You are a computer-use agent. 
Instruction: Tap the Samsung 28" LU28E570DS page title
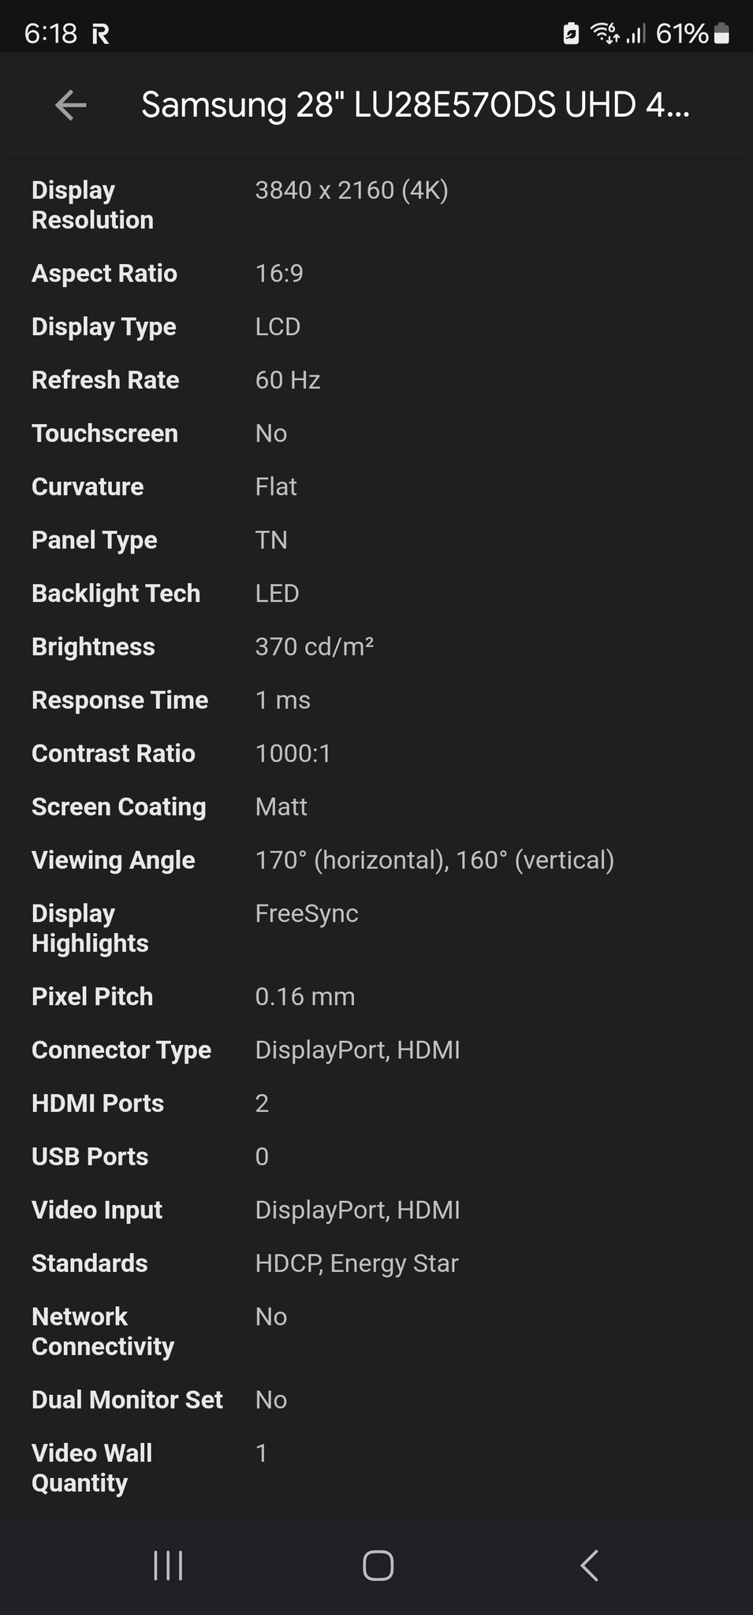(415, 105)
